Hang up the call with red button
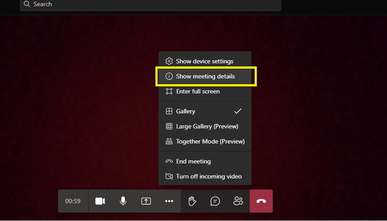This screenshot has width=387, height=221. [x=261, y=201]
